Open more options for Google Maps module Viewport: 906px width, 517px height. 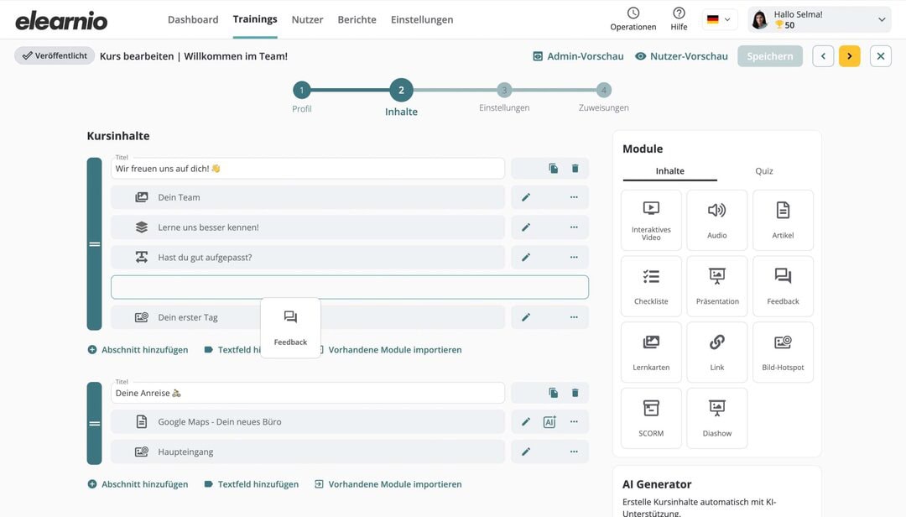click(x=574, y=421)
